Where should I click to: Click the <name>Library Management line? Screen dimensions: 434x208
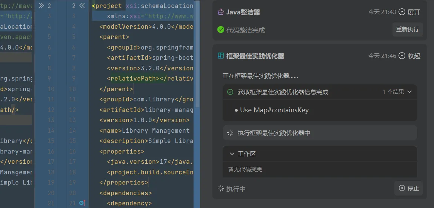point(145,130)
